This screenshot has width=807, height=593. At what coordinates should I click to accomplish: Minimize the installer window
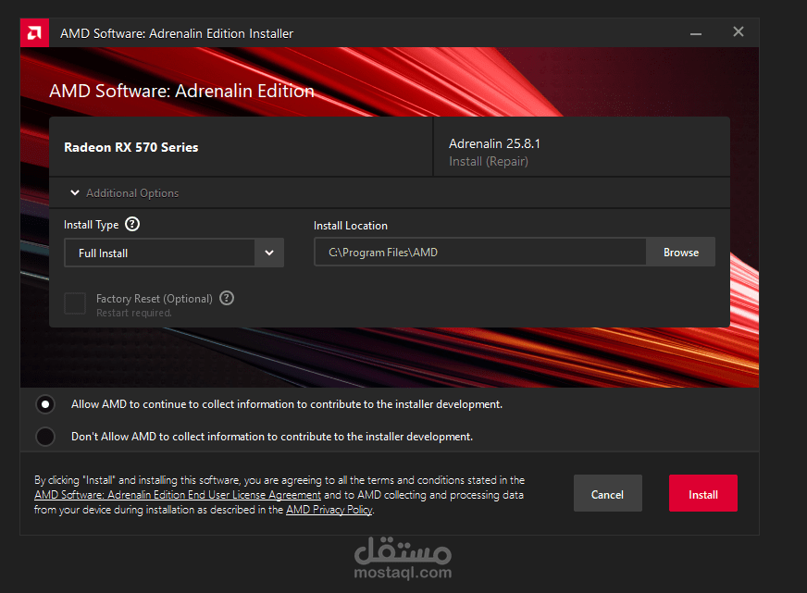pyautogui.click(x=696, y=34)
